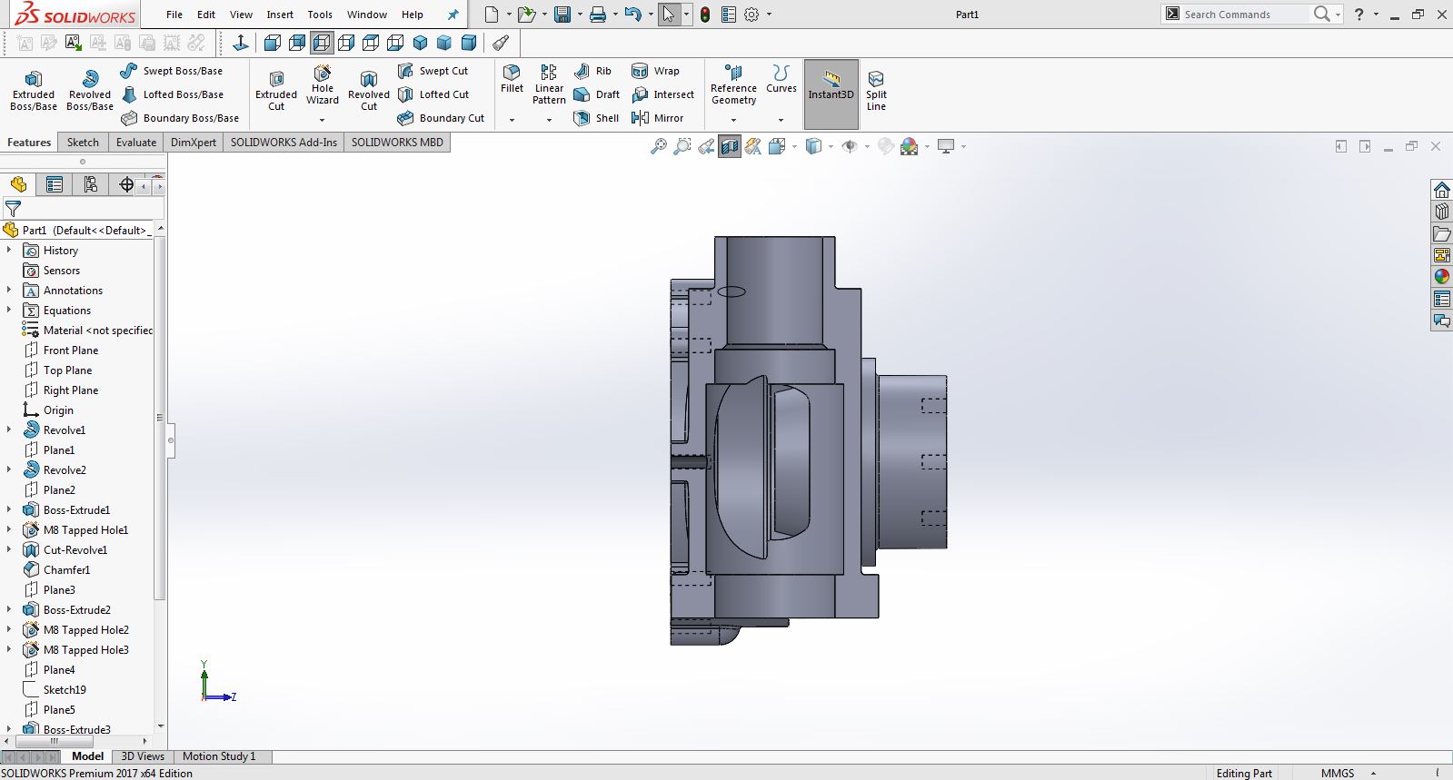
Task: Open the PropertyManager tab icon
Action: (x=55, y=185)
